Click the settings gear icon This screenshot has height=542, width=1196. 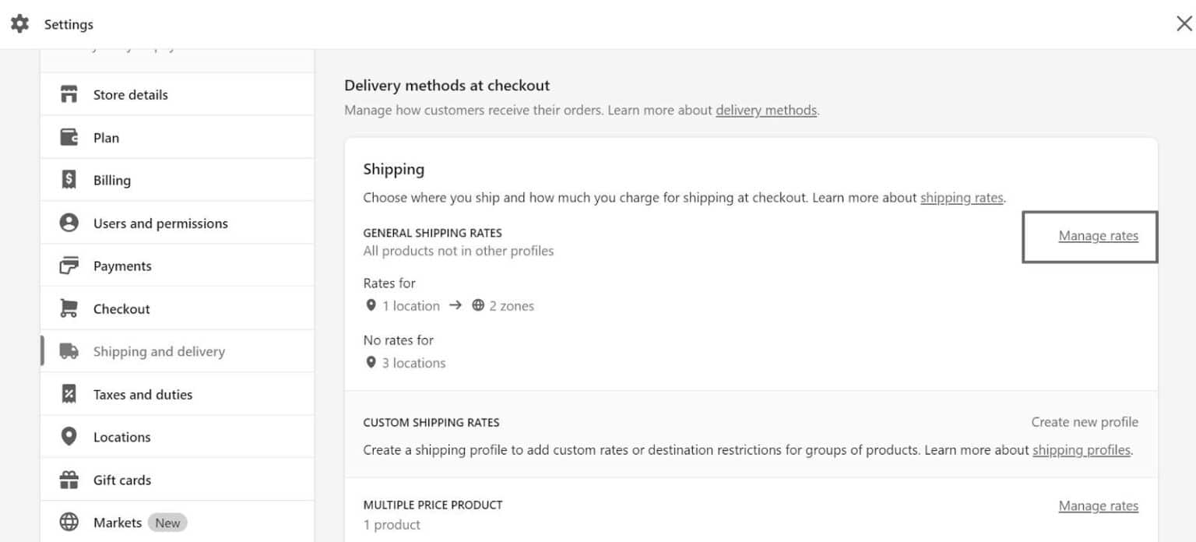click(20, 23)
